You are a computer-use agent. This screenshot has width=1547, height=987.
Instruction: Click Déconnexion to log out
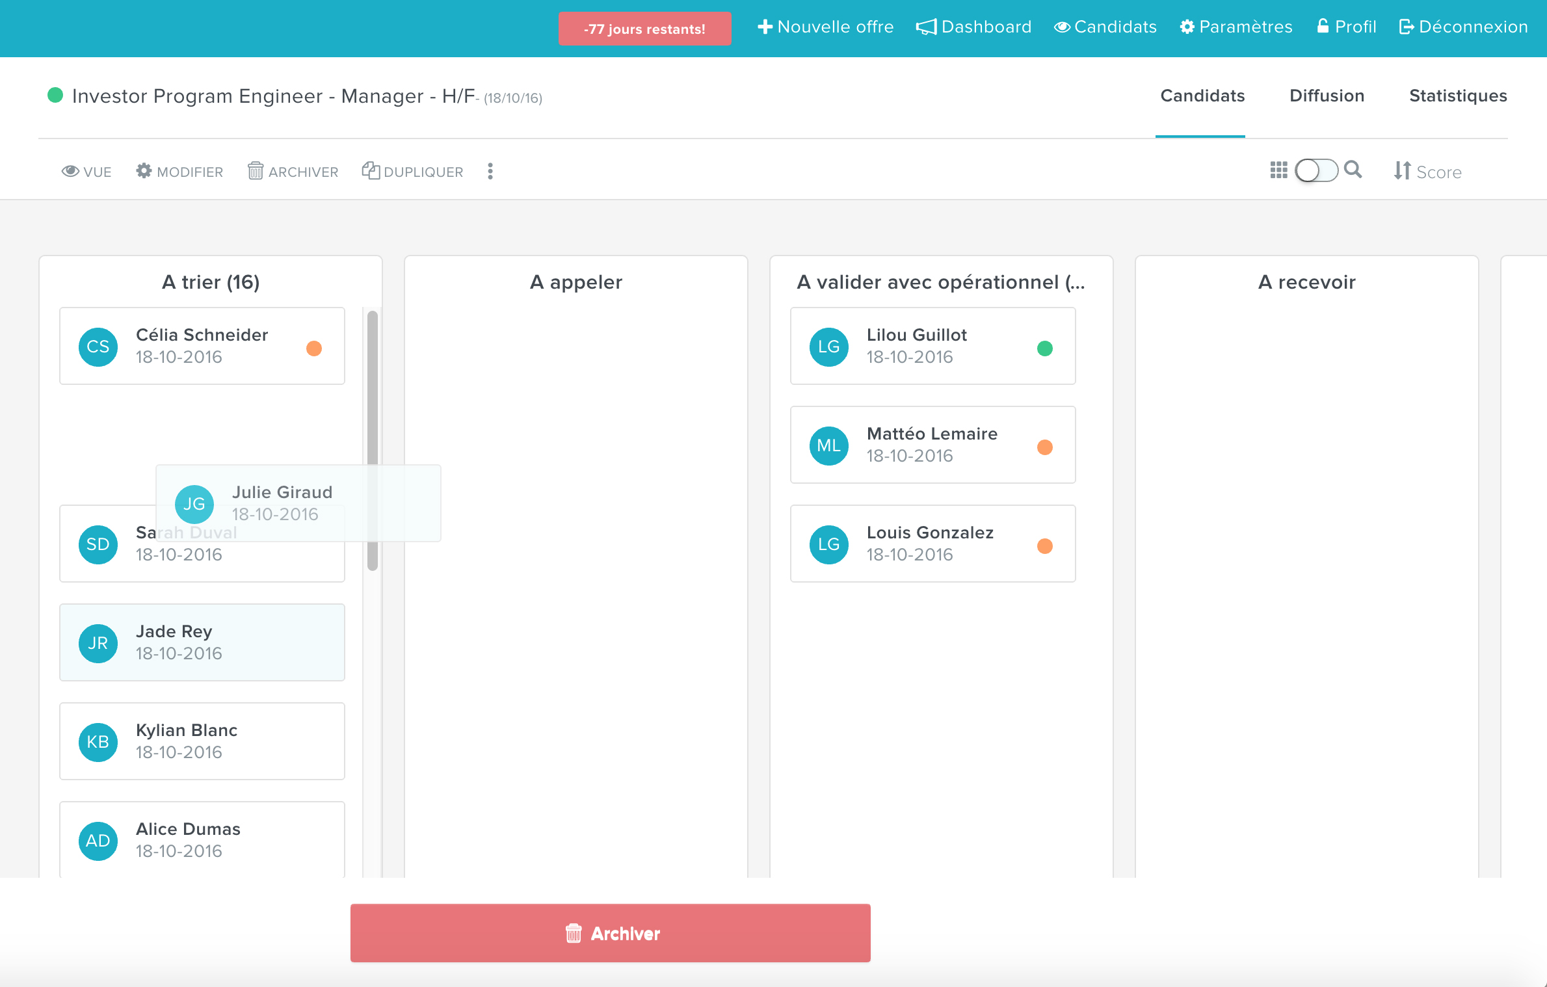[x=1463, y=27]
